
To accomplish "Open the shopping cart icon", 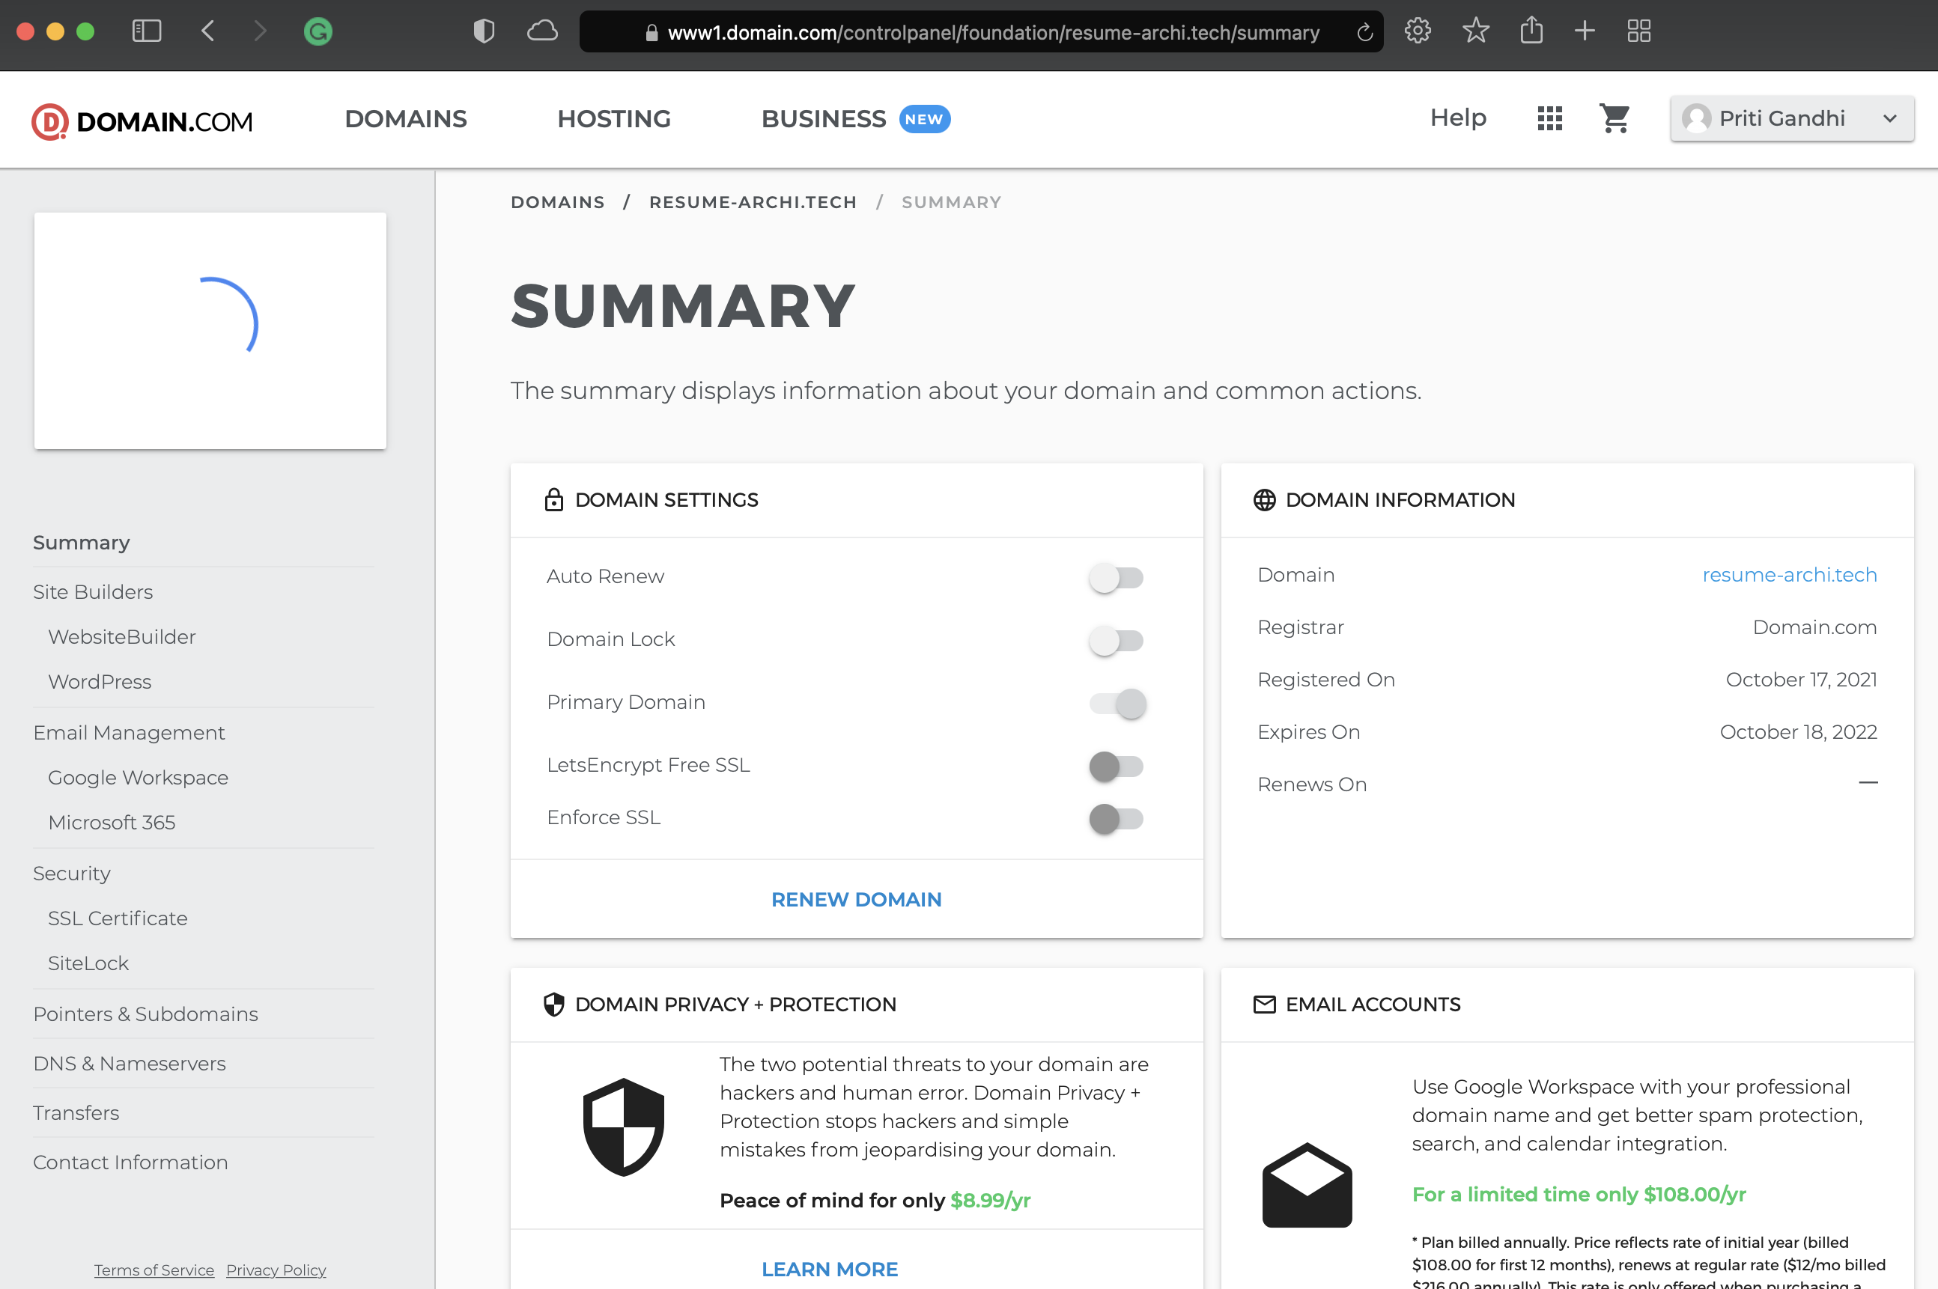I will [1614, 118].
